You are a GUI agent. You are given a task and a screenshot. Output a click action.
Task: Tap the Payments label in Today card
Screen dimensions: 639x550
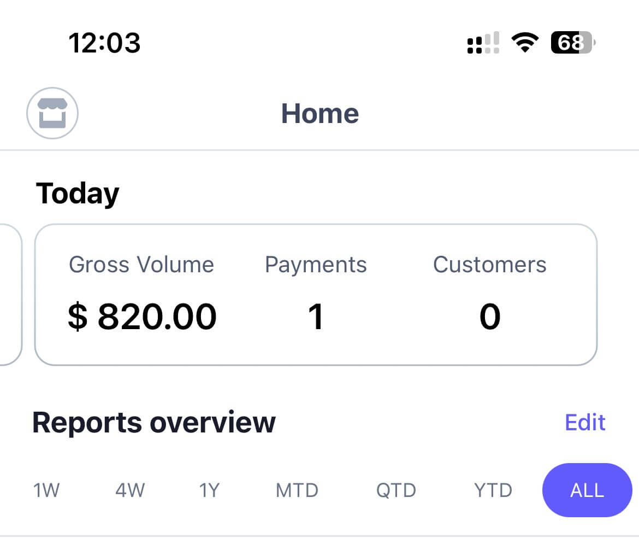(x=316, y=265)
